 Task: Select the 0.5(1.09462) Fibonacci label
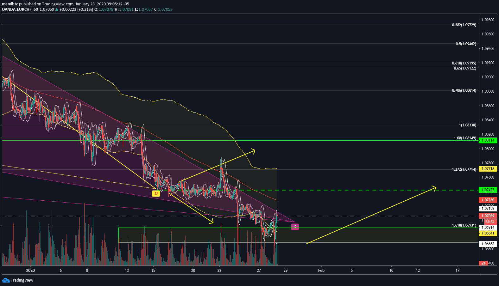click(x=466, y=44)
